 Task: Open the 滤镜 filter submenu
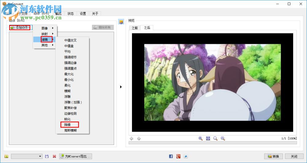45,40
